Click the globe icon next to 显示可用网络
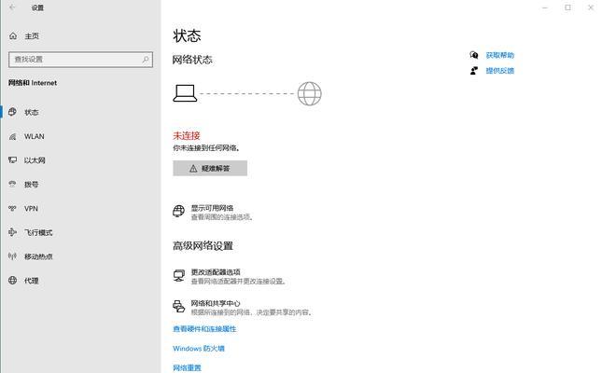602x373 pixels. (178, 212)
